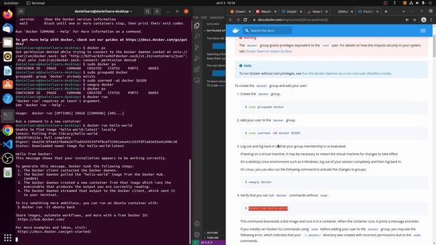Open the Activities overview

11,3
